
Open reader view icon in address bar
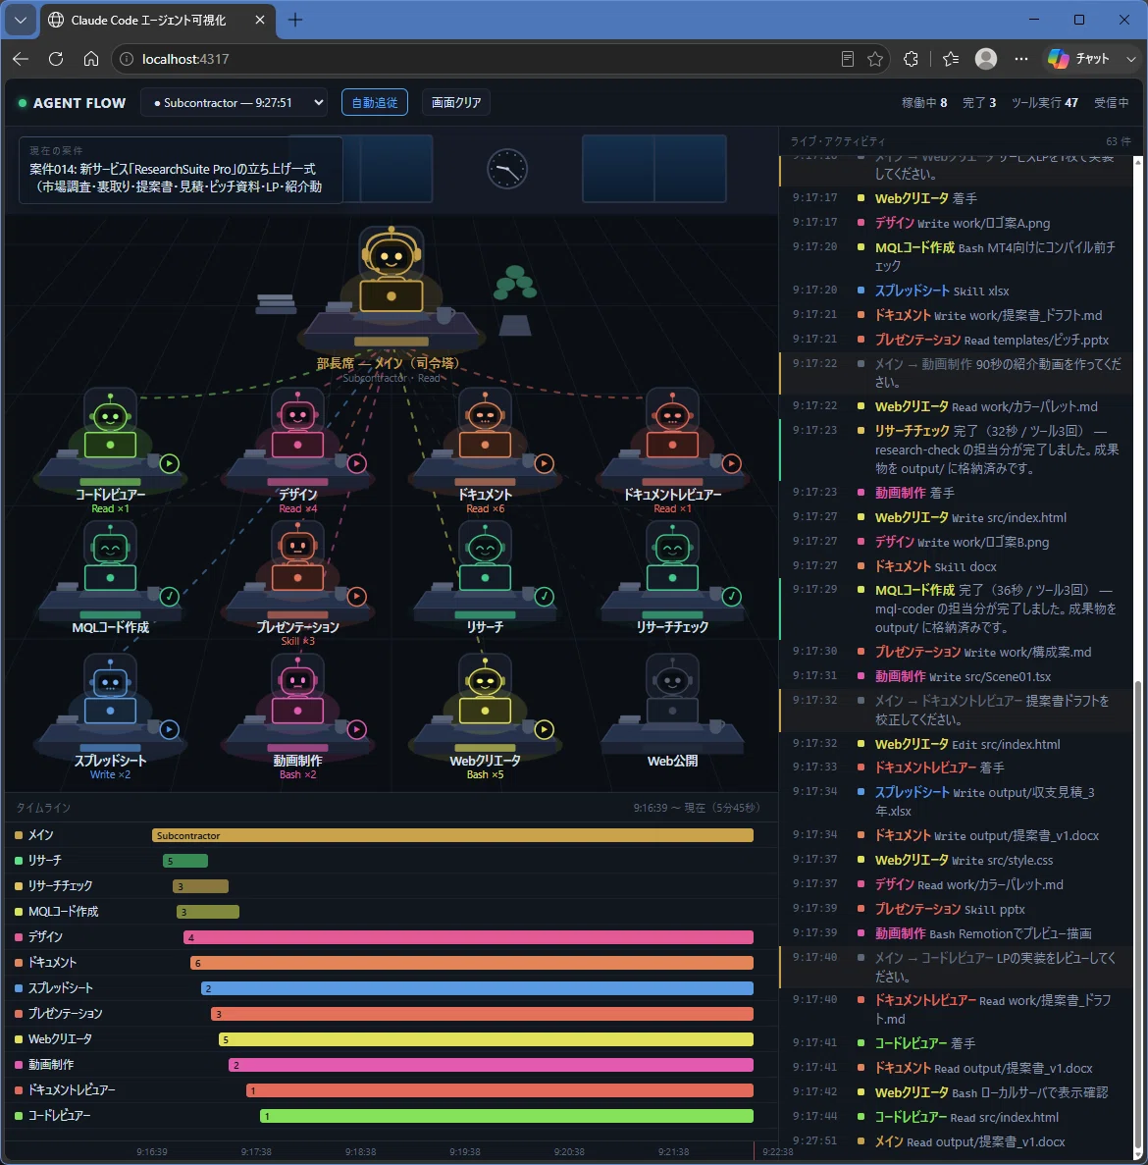point(847,59)
